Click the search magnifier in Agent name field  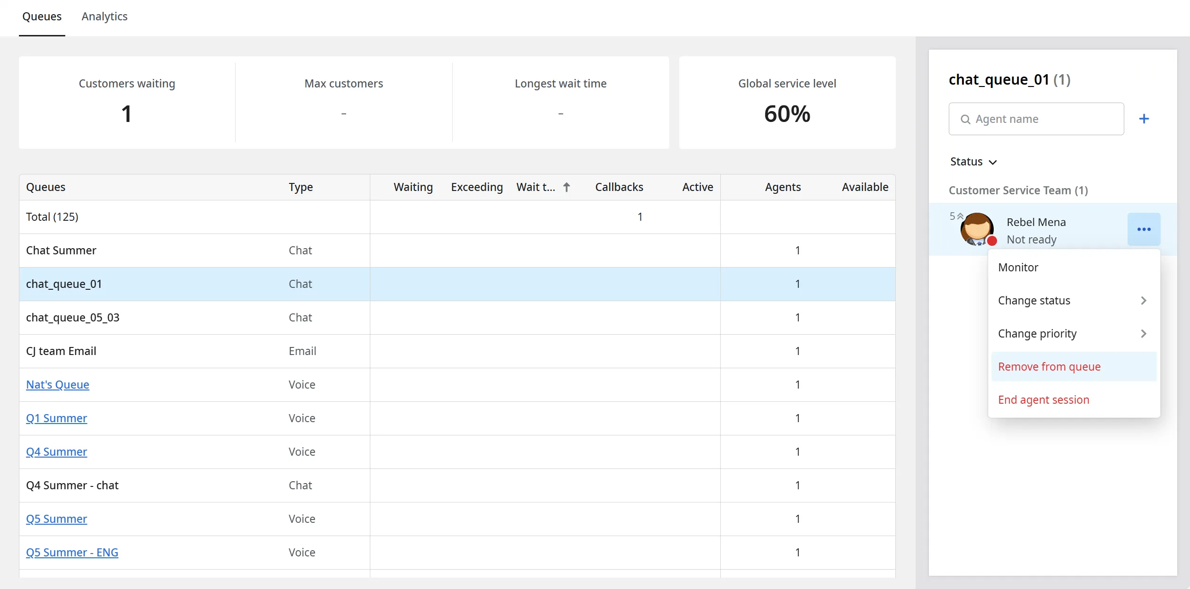[x=965, y=120]
